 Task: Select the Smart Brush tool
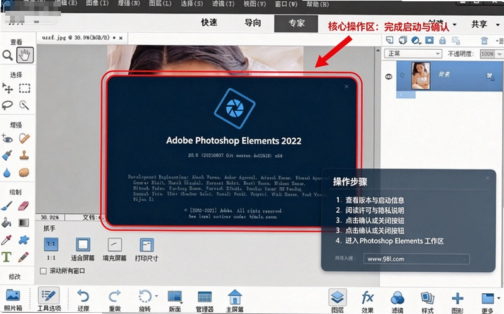click(x=7, y=156)
